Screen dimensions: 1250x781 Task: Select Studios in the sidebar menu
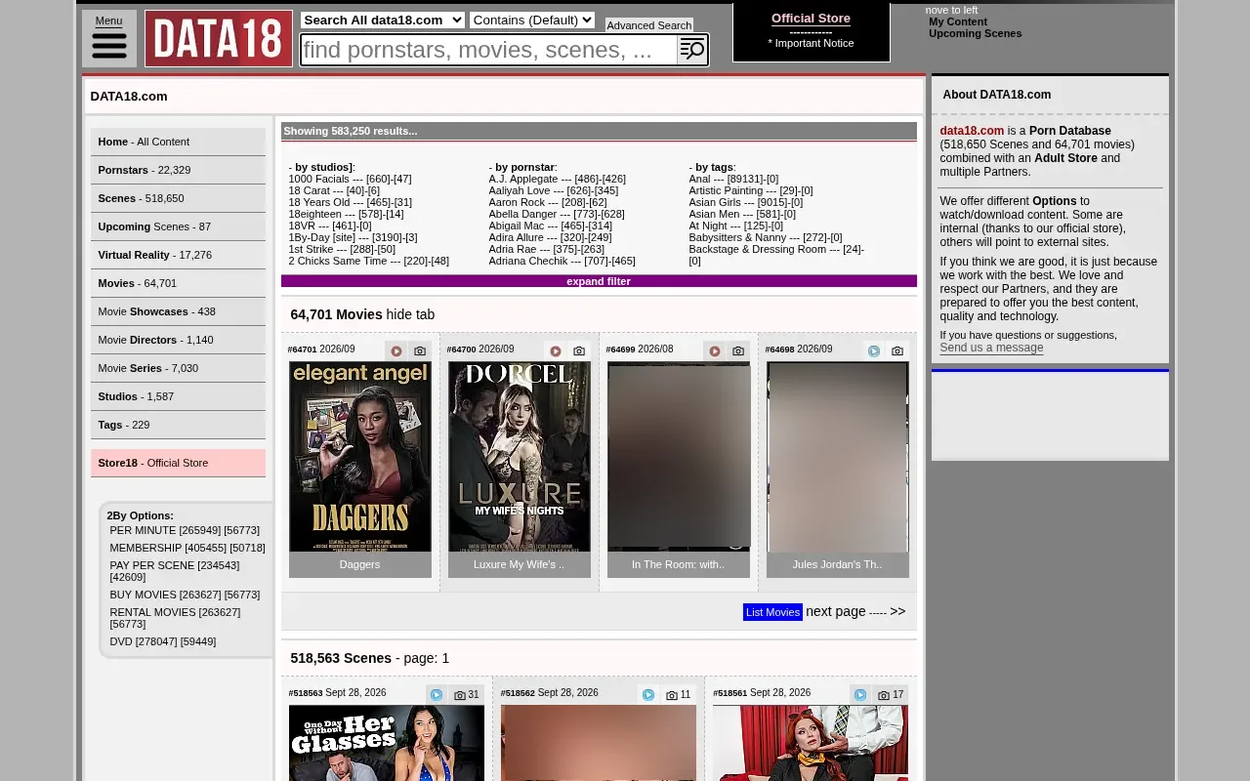[x=178, y=396]
